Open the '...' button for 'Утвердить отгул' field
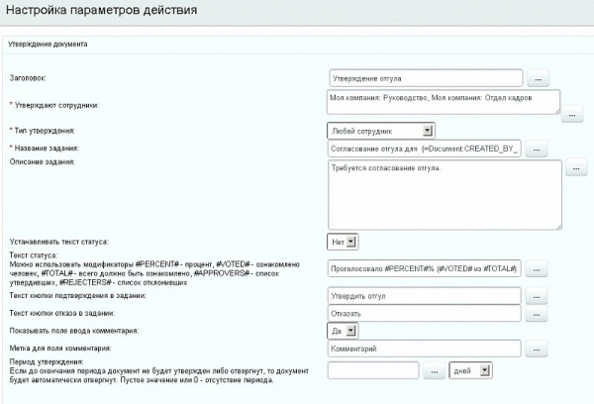Screen dimensions: 594x404 pos(538,296)
